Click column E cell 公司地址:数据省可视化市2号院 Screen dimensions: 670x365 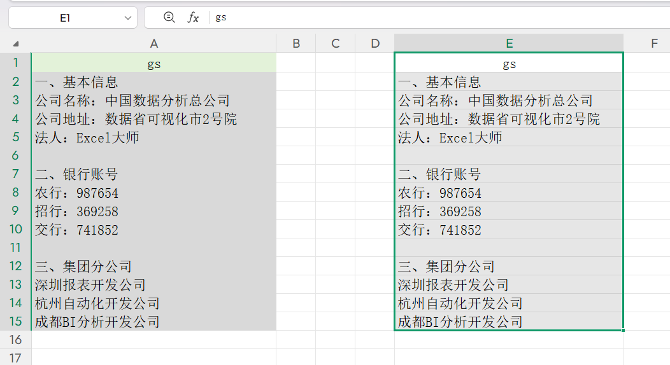[x=509, y=118]
